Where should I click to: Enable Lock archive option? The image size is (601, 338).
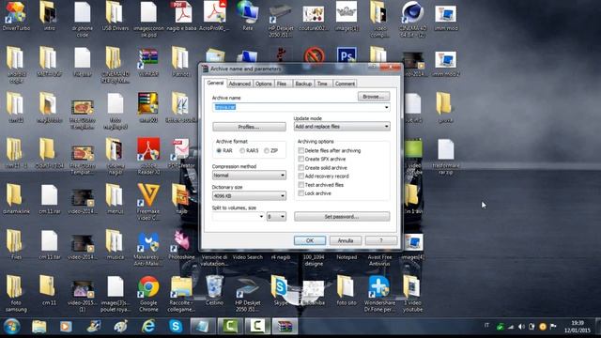coord(315,193)
